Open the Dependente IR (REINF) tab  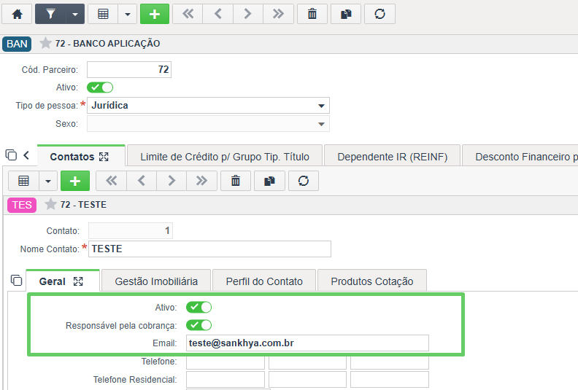[x=392, y=157]
